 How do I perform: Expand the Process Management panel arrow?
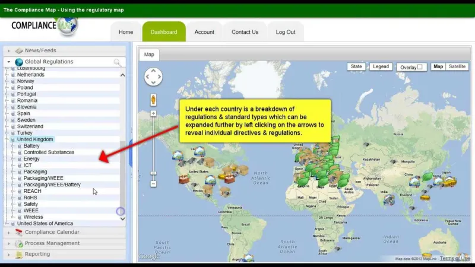click(9, 243)
